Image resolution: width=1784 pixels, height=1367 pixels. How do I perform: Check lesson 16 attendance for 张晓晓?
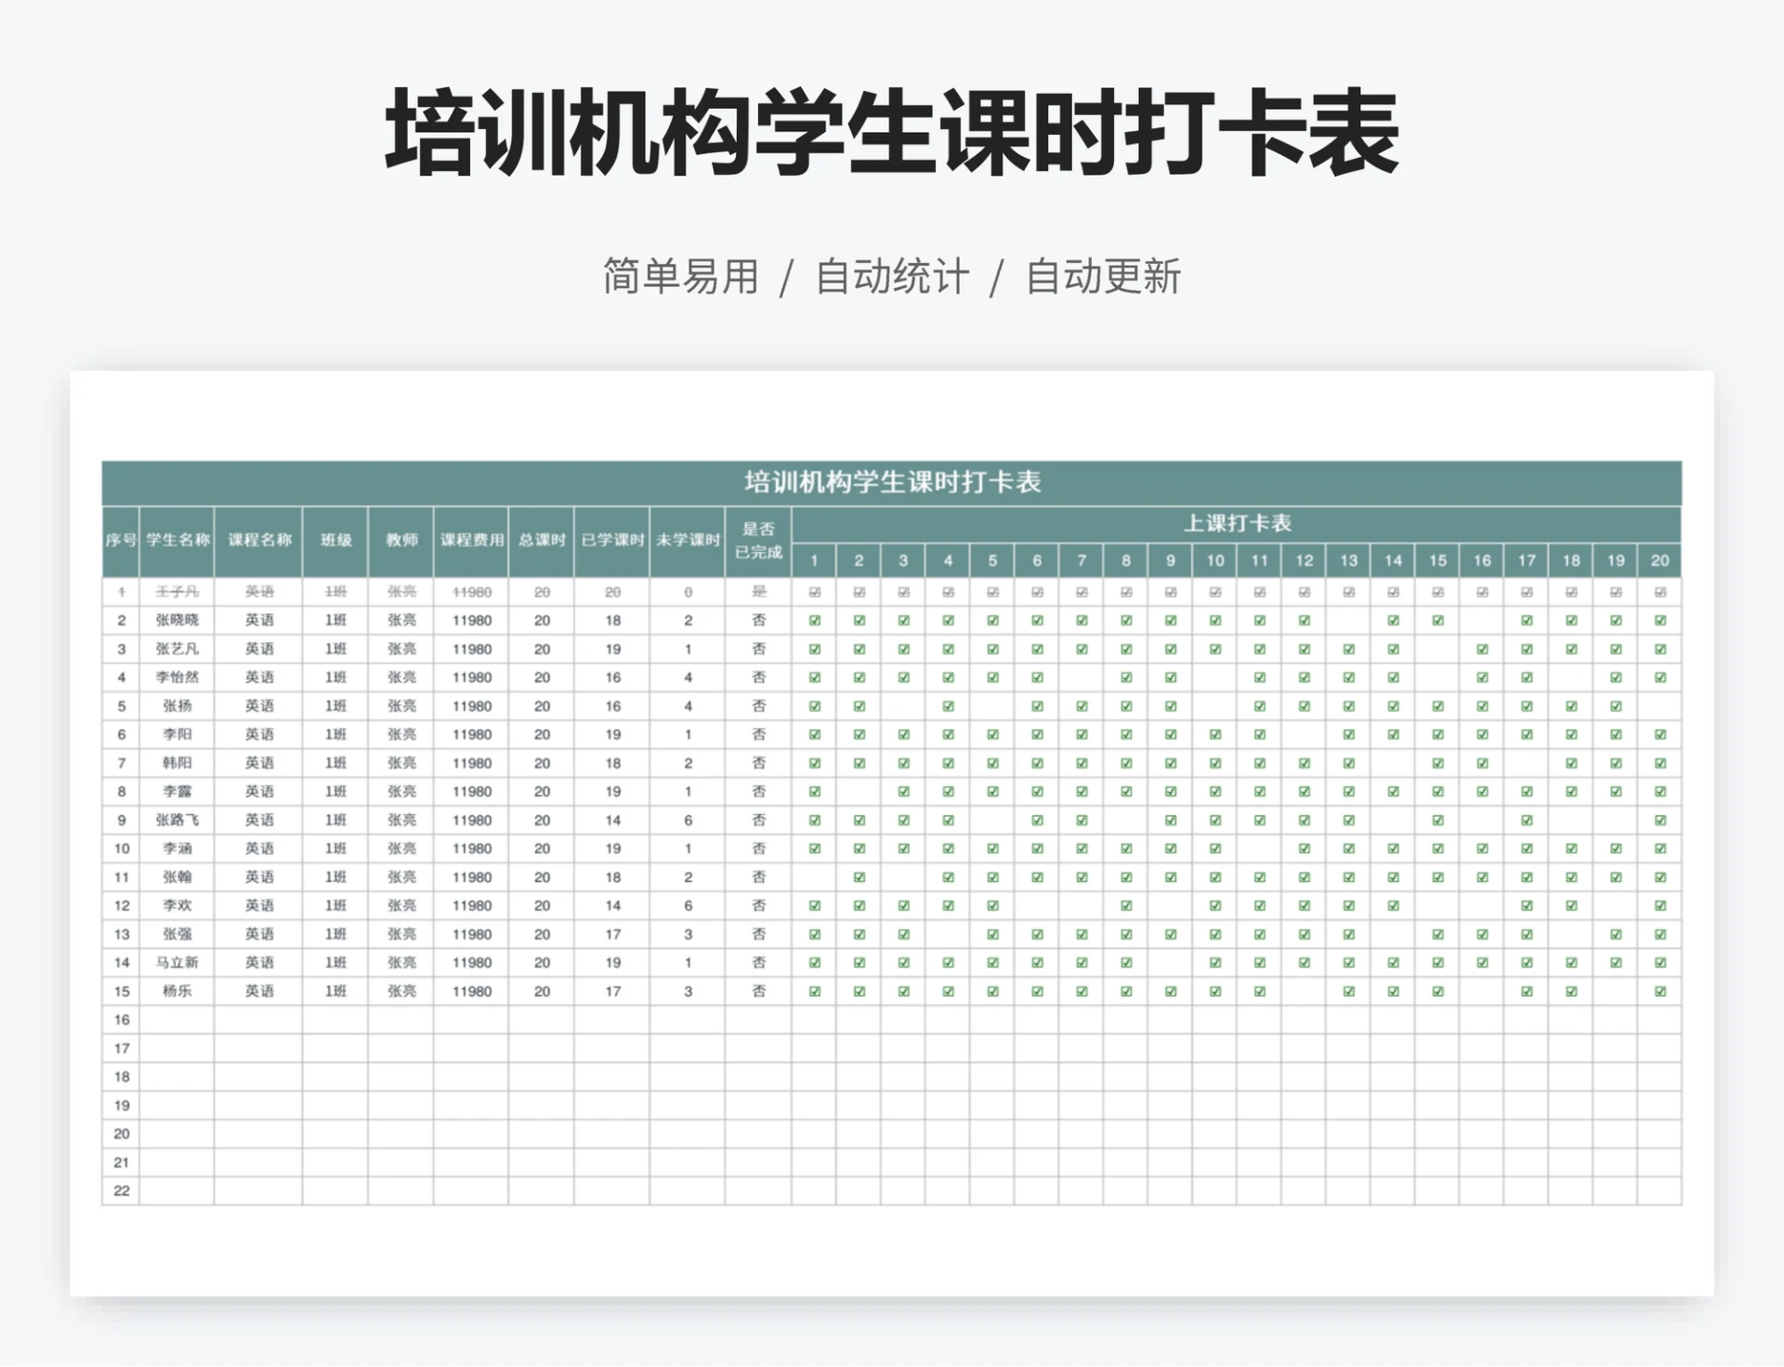[1482, 621]
